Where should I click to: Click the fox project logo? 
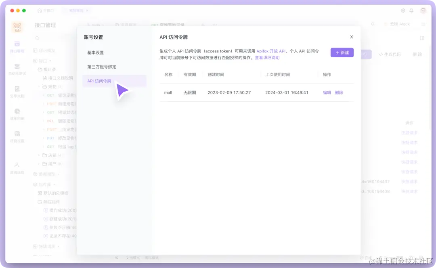click(17, 27)
